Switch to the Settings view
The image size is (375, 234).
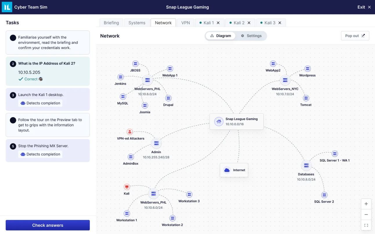point(251,36)
